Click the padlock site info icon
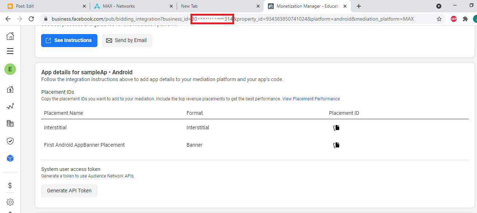This screenshot has width=477, height=213. (x=46, y=19)
